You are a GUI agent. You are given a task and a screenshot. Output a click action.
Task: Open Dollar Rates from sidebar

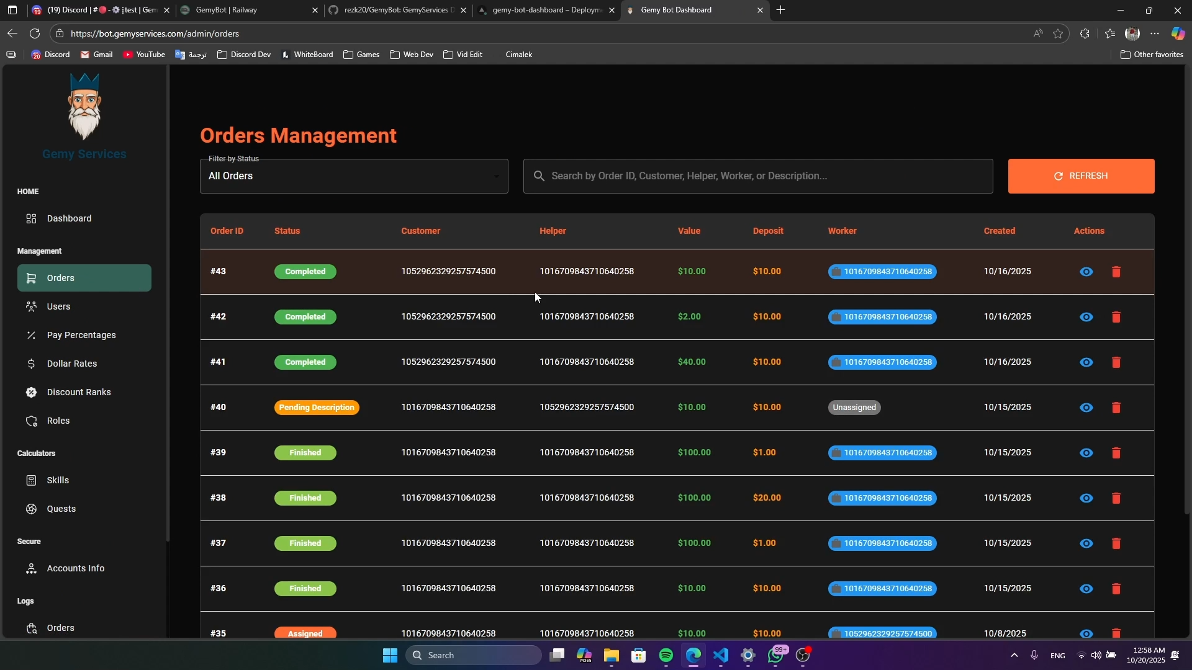click(x=71, y=364)
